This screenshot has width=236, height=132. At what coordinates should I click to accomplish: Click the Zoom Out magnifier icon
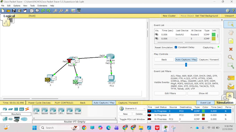tap(66, 11)
